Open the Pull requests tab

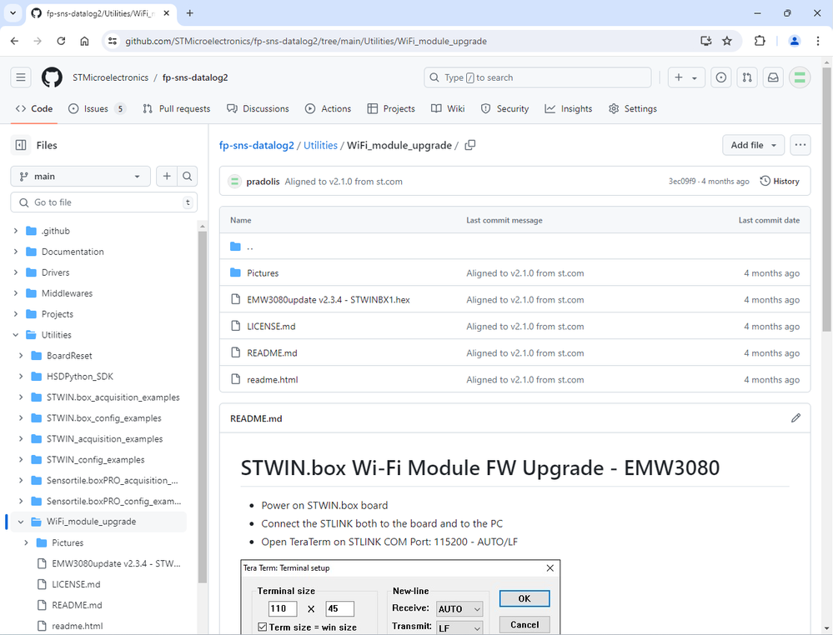pos(177,109)
